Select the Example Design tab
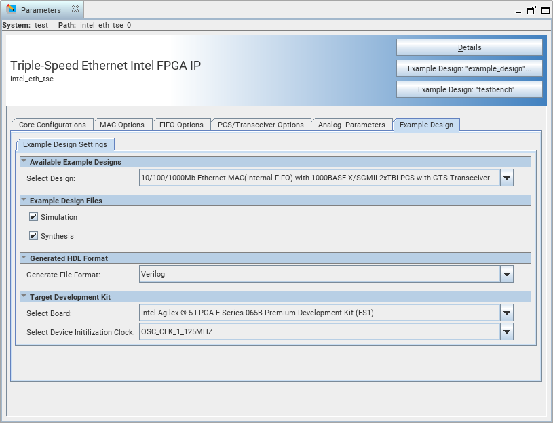This screenshot has width=553, height=423. [426, 125]
